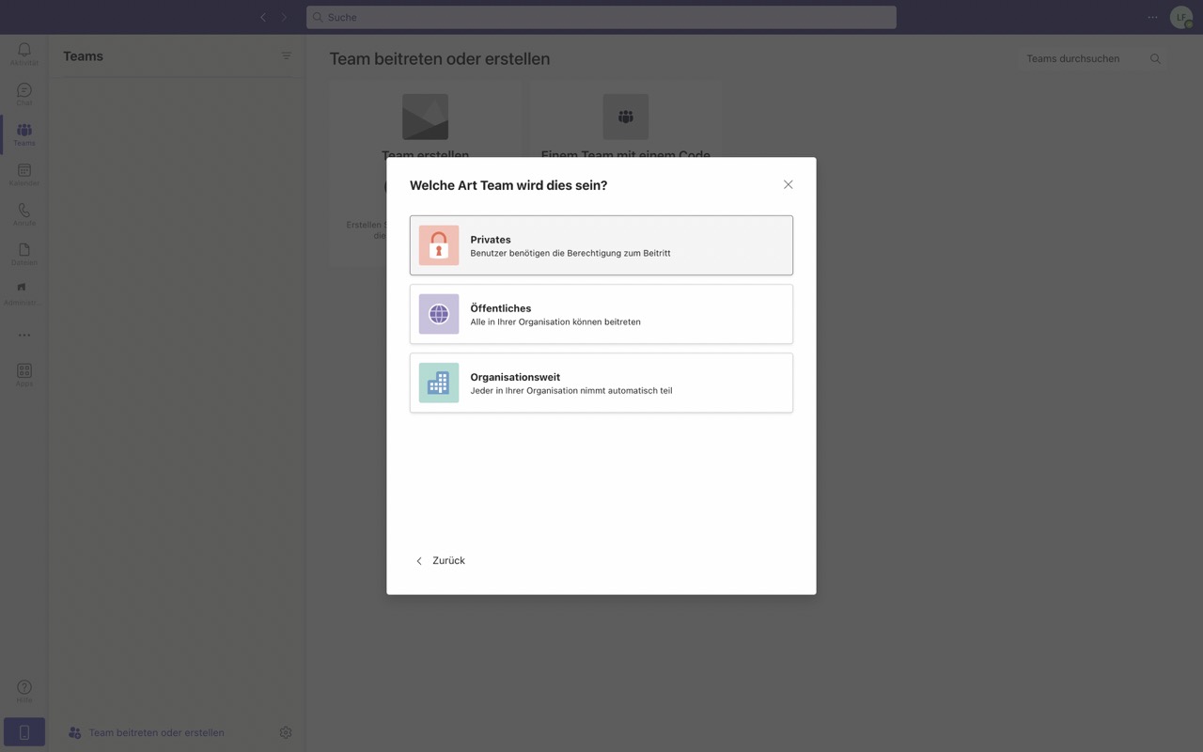Select the Privates team type
The image size is (1203, 752).
(x=601, y=245)
